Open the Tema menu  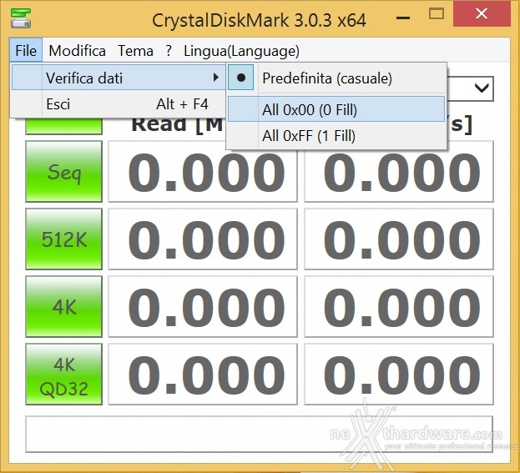136,51
